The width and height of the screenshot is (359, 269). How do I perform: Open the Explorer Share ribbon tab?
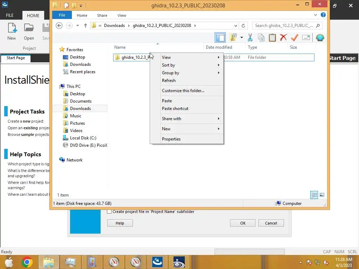pos(102,15)
